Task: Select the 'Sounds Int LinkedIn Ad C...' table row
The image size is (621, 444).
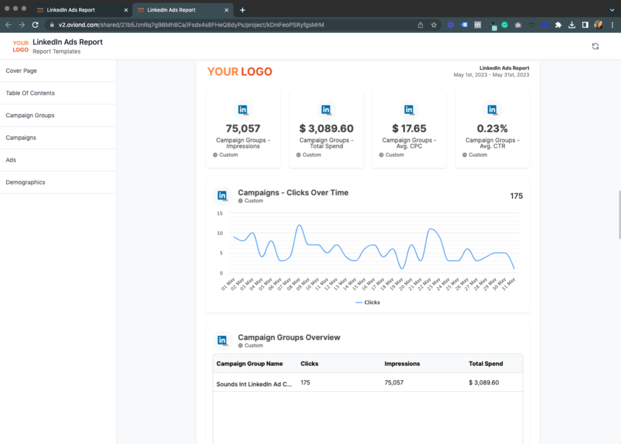Action: [x=368, y=383]
